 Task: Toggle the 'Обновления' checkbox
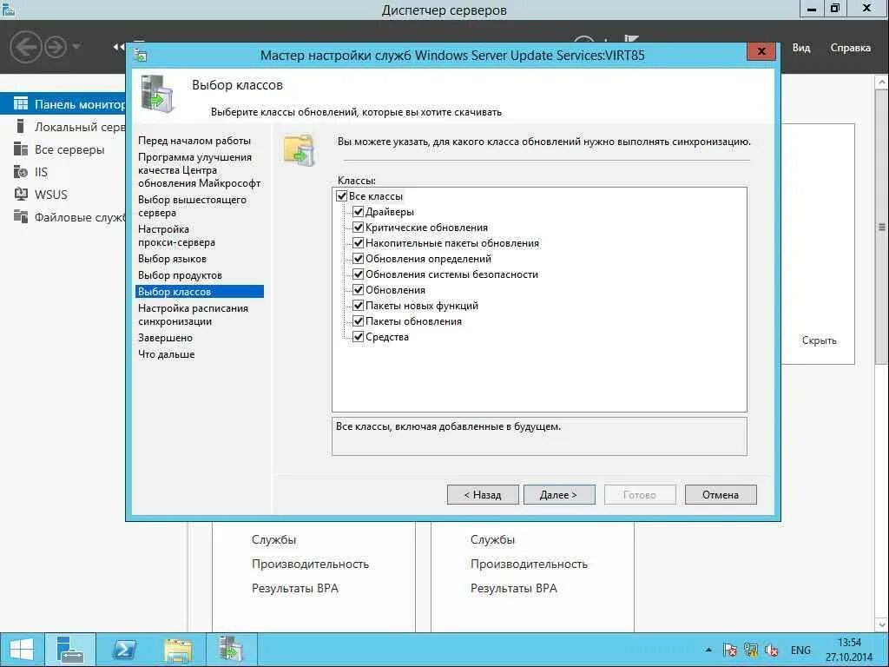[x=358, y=290]
